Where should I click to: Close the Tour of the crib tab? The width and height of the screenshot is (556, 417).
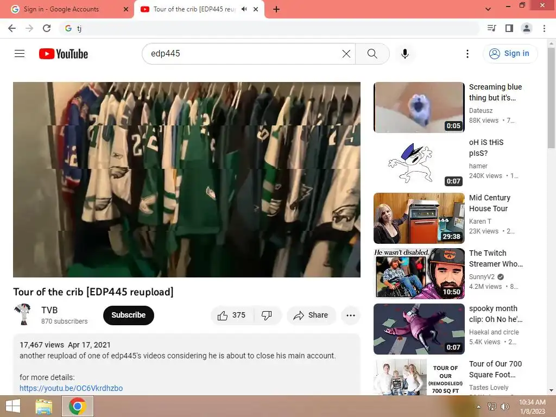(256, 9)
